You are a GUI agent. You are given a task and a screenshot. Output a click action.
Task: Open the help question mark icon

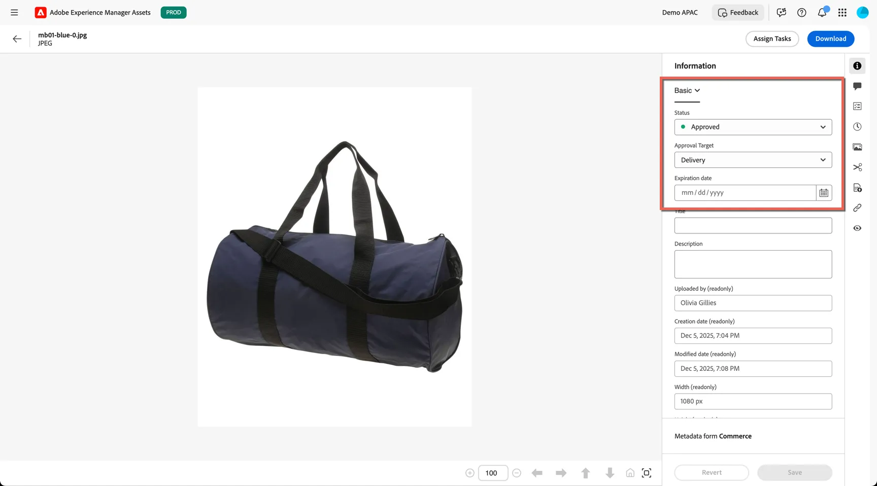point(801,12)
